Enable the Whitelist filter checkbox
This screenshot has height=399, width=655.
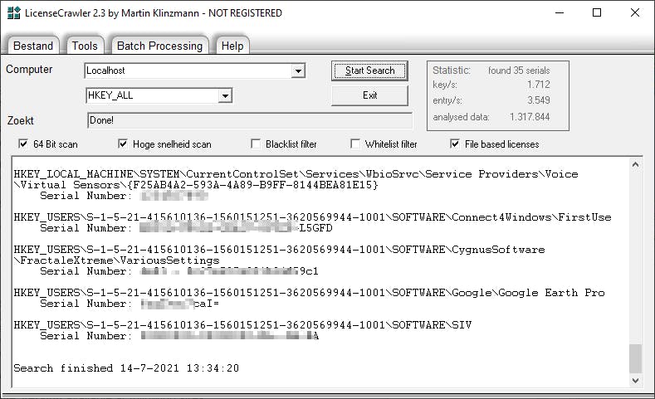tap(355, 144)
